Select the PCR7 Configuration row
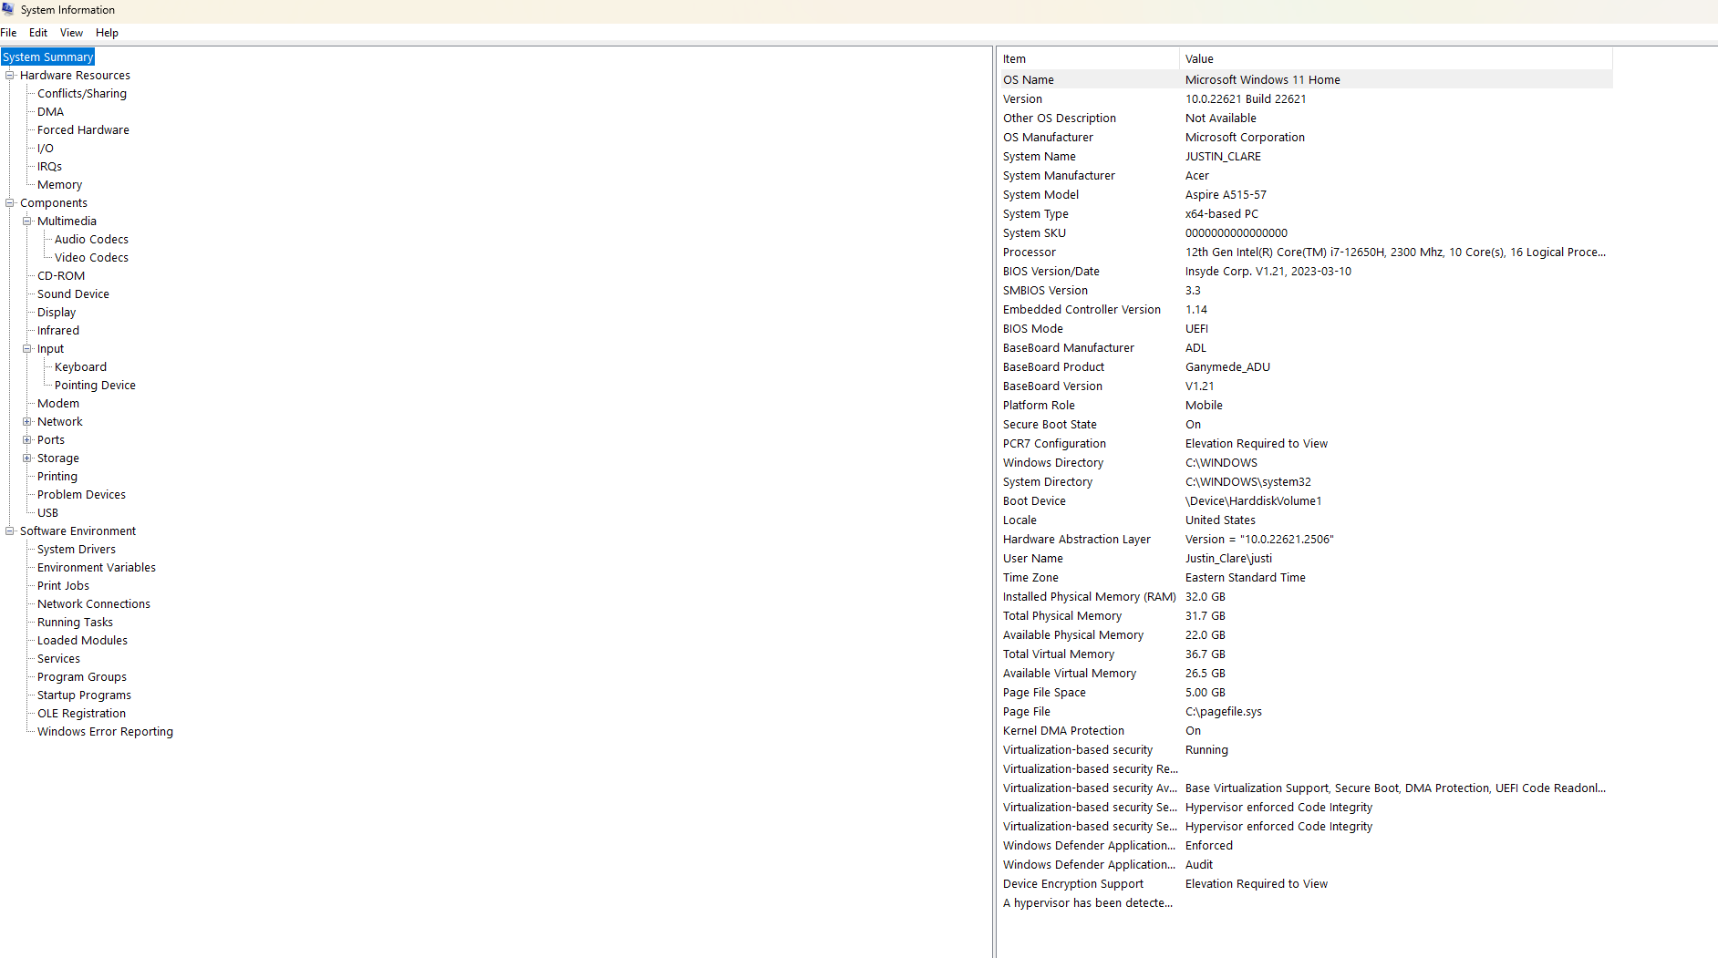Screen dimensions: 1718x958 [x=1306, y=444]
